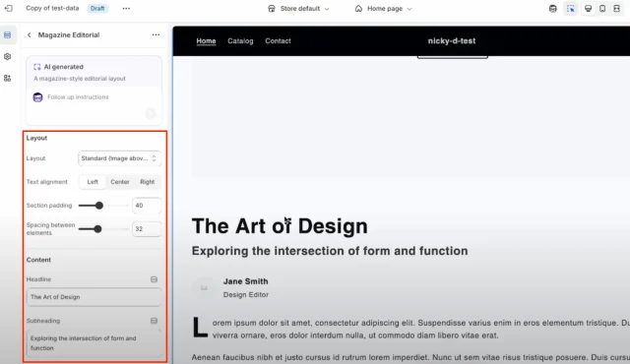630x364 pixels.
Task: Click author avatar placeholder near Jane Smith
Action: 204,287
